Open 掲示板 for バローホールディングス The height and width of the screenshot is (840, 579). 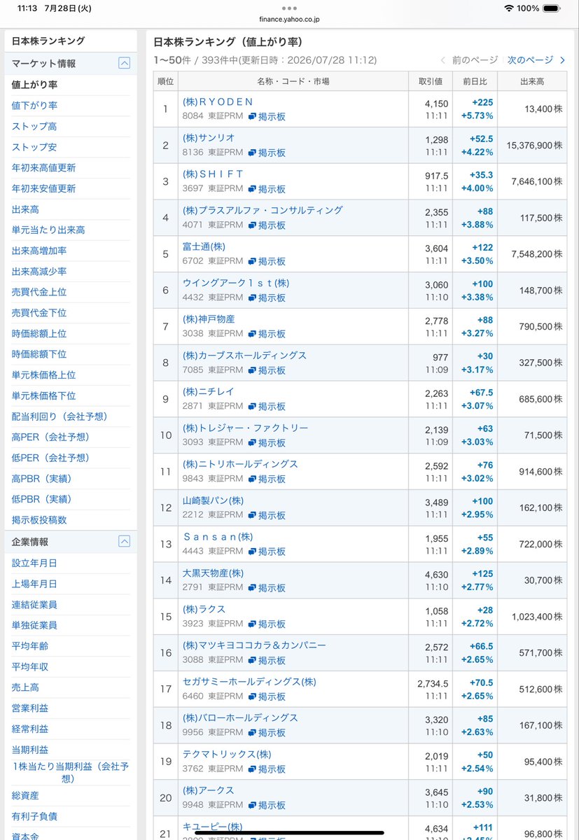[x=267, y=733]
